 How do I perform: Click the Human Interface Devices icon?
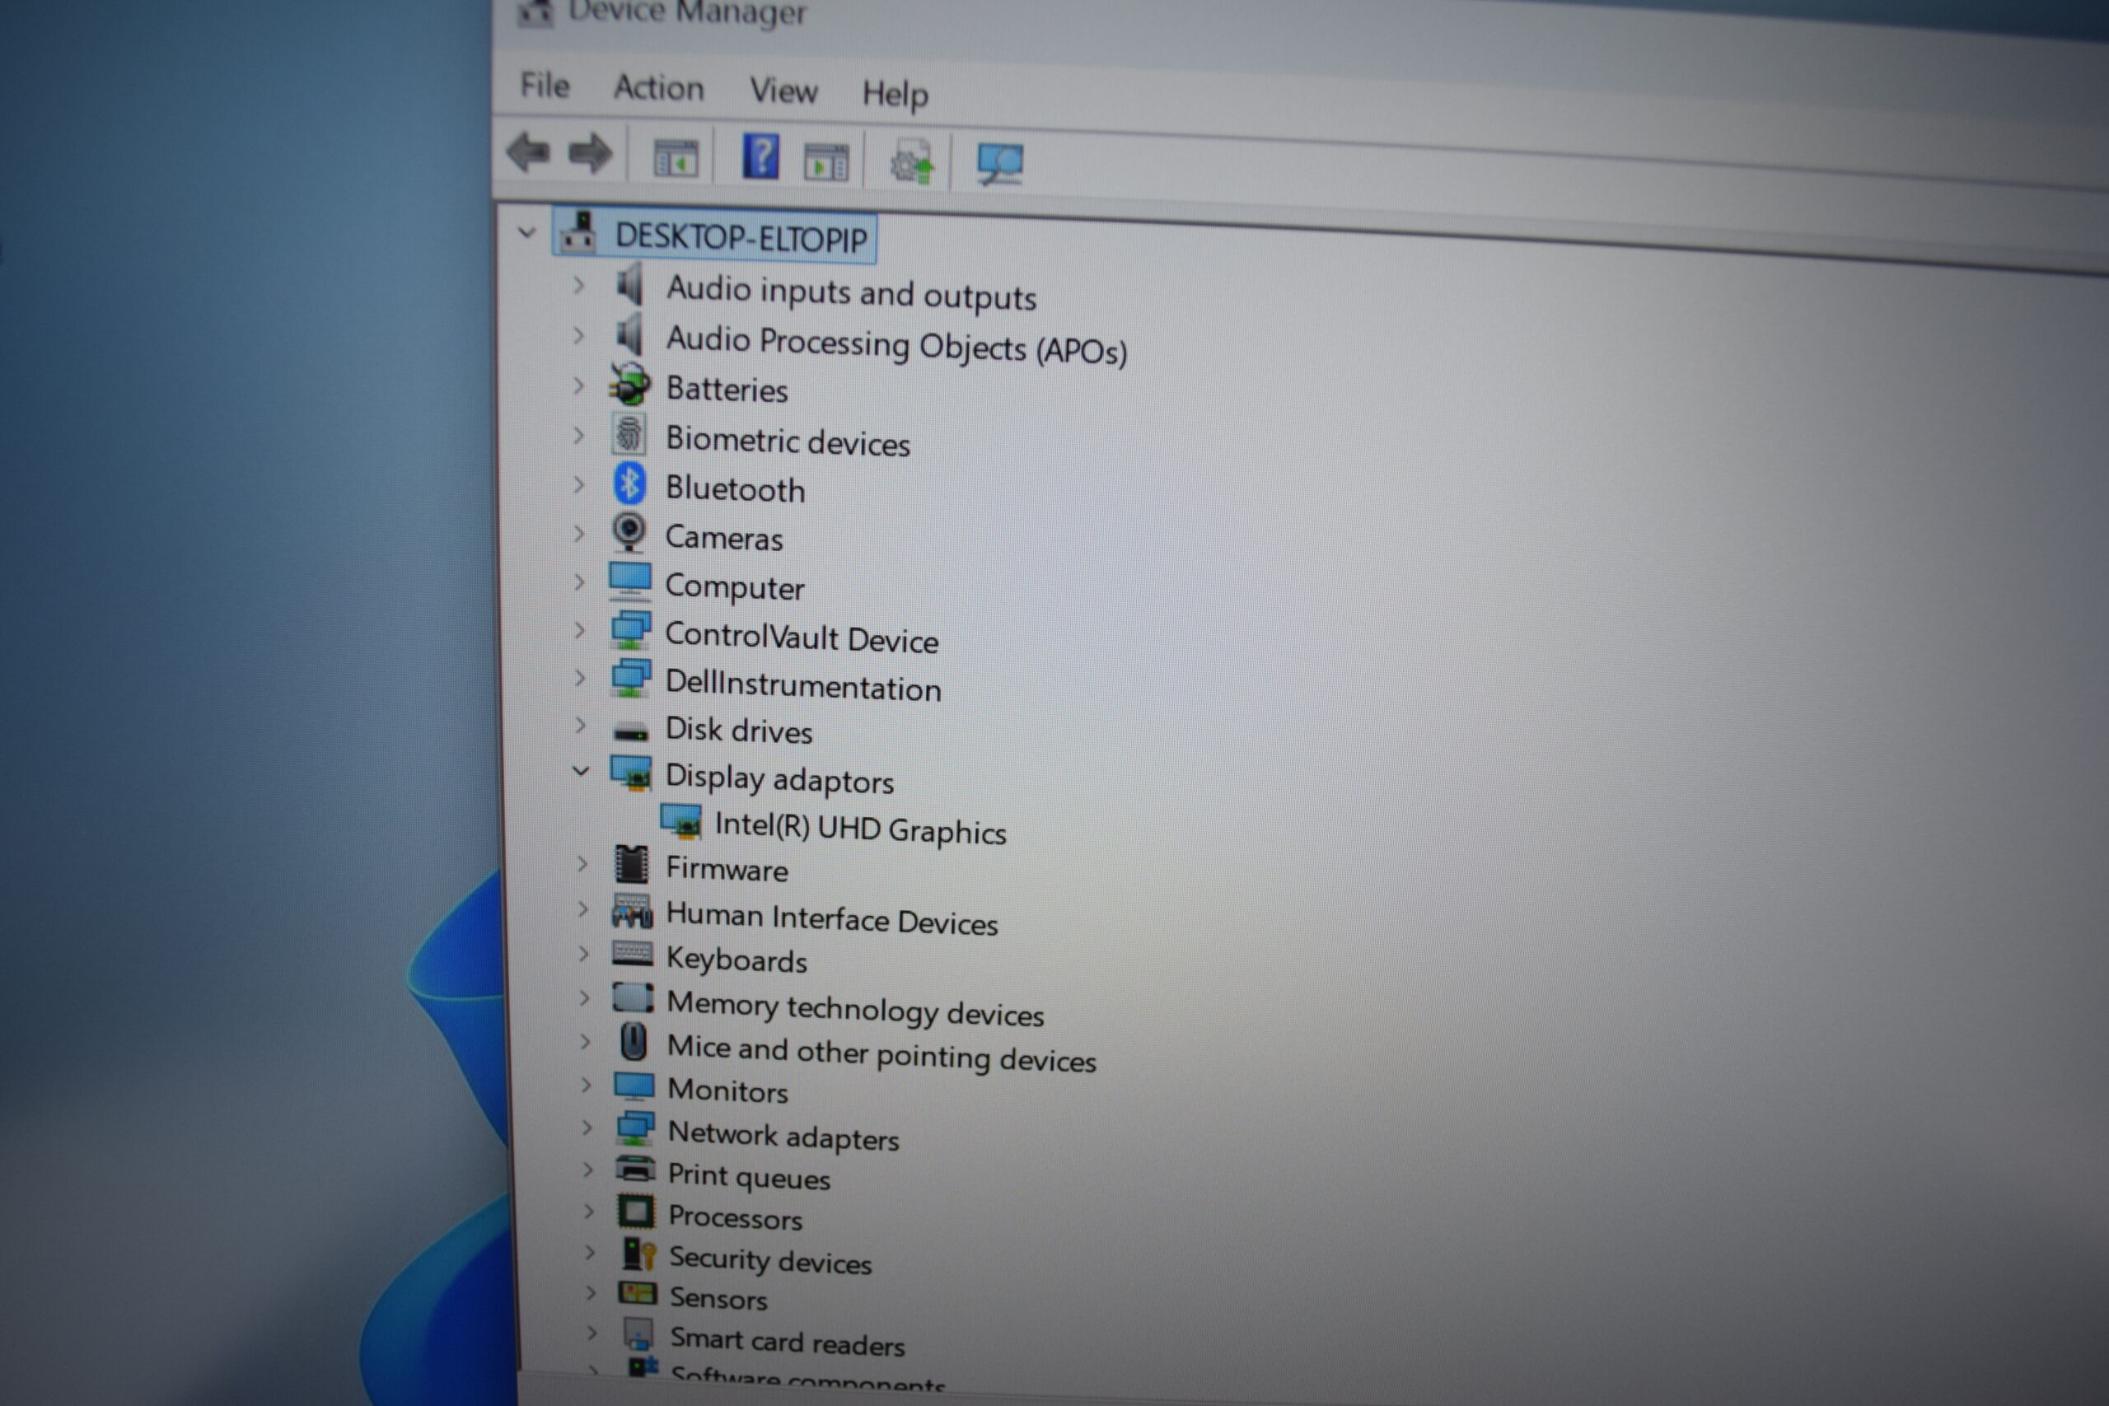631,911
